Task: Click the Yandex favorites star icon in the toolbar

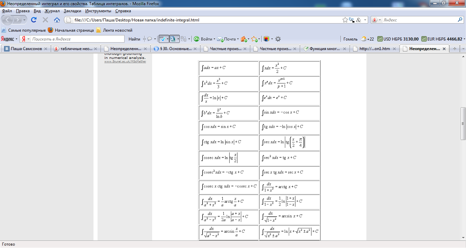Action: (x=254, y=39)
